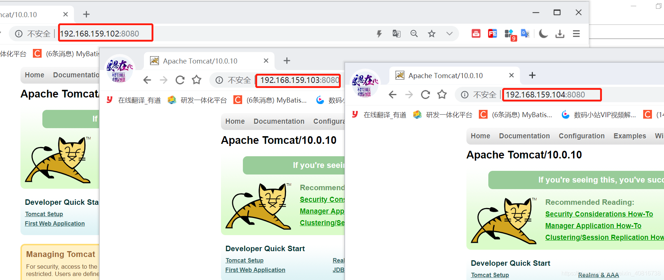Click Tomcat cat logo in first window
This screenshot has width=664, height=280.
coord(58,160)
